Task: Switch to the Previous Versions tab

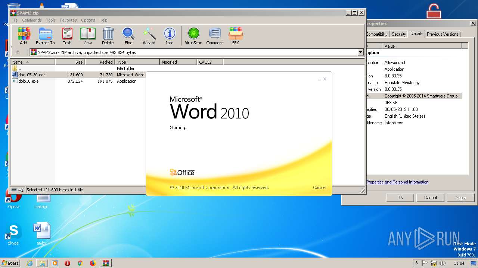Action: 443,34
